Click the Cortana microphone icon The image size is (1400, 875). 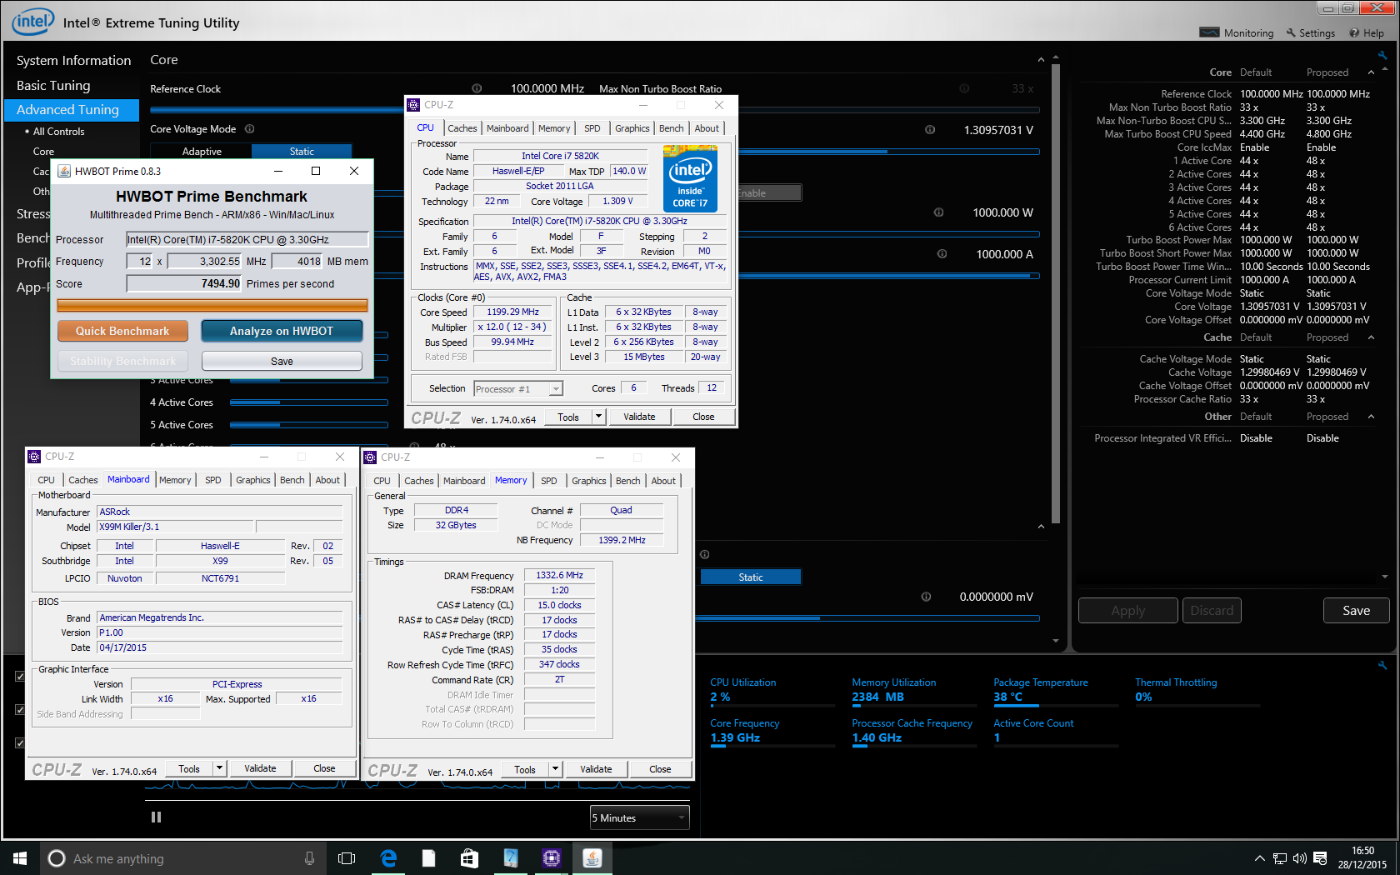tap(309, 858)
